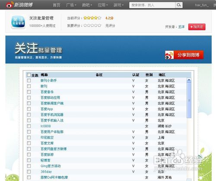Open the 百度音乐 profile link

pos(47,92)
